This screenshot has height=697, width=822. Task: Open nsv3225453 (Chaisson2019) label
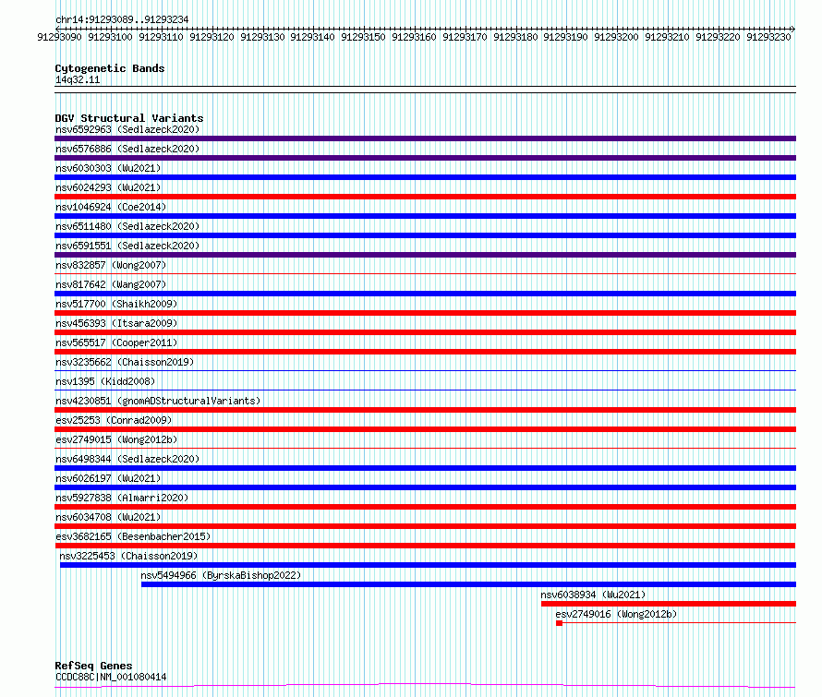pyautogui.click(x=128, y=556)
